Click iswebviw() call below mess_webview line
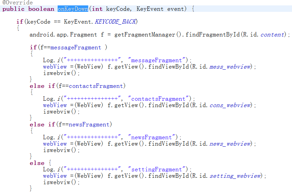 pos(60,73)
